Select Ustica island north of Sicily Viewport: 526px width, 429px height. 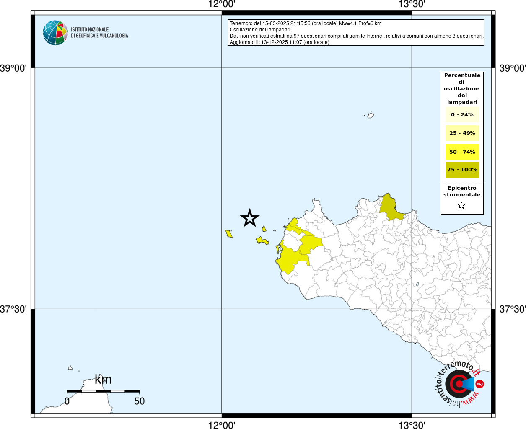click(x=371, y=115)
